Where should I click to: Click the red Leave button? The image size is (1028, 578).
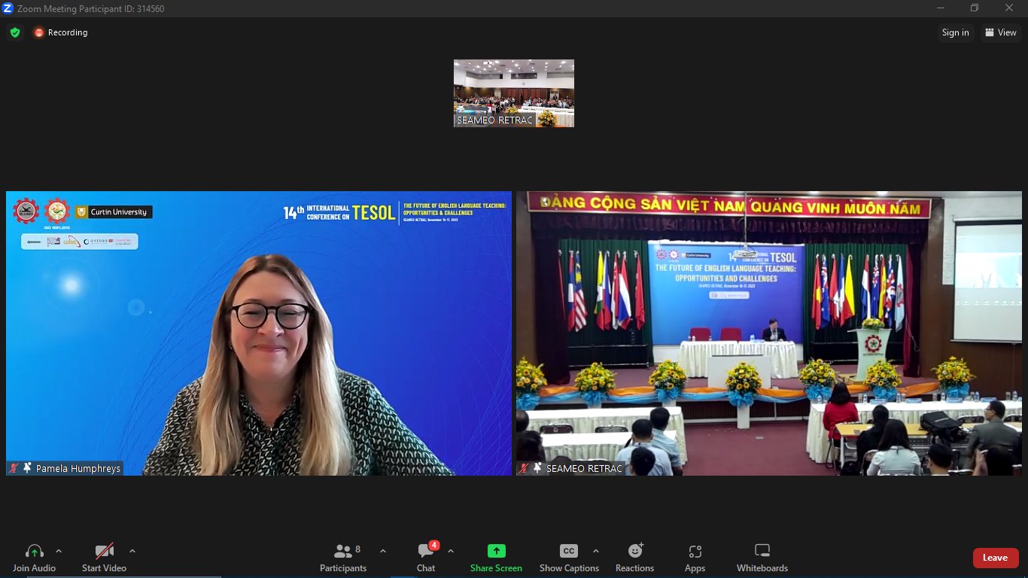[x=996, y=558]
